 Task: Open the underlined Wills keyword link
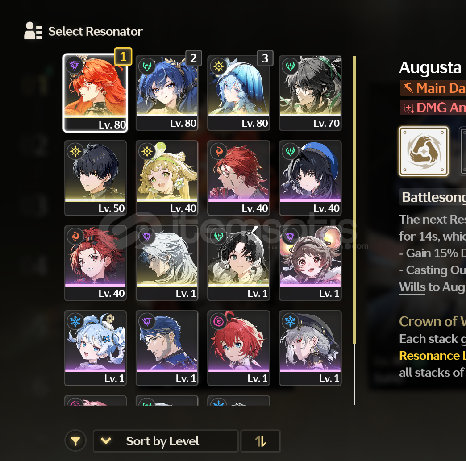[x=412, y=287]
